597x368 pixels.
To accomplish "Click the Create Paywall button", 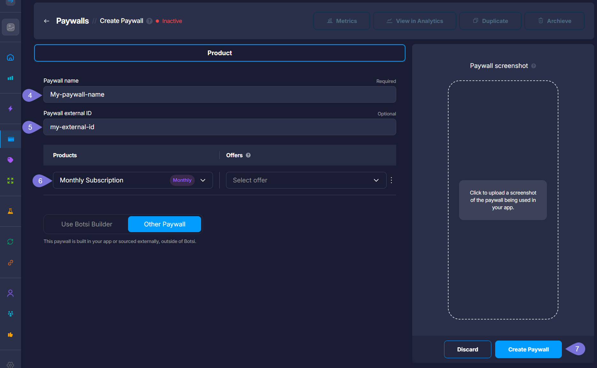I will (528, 350).
